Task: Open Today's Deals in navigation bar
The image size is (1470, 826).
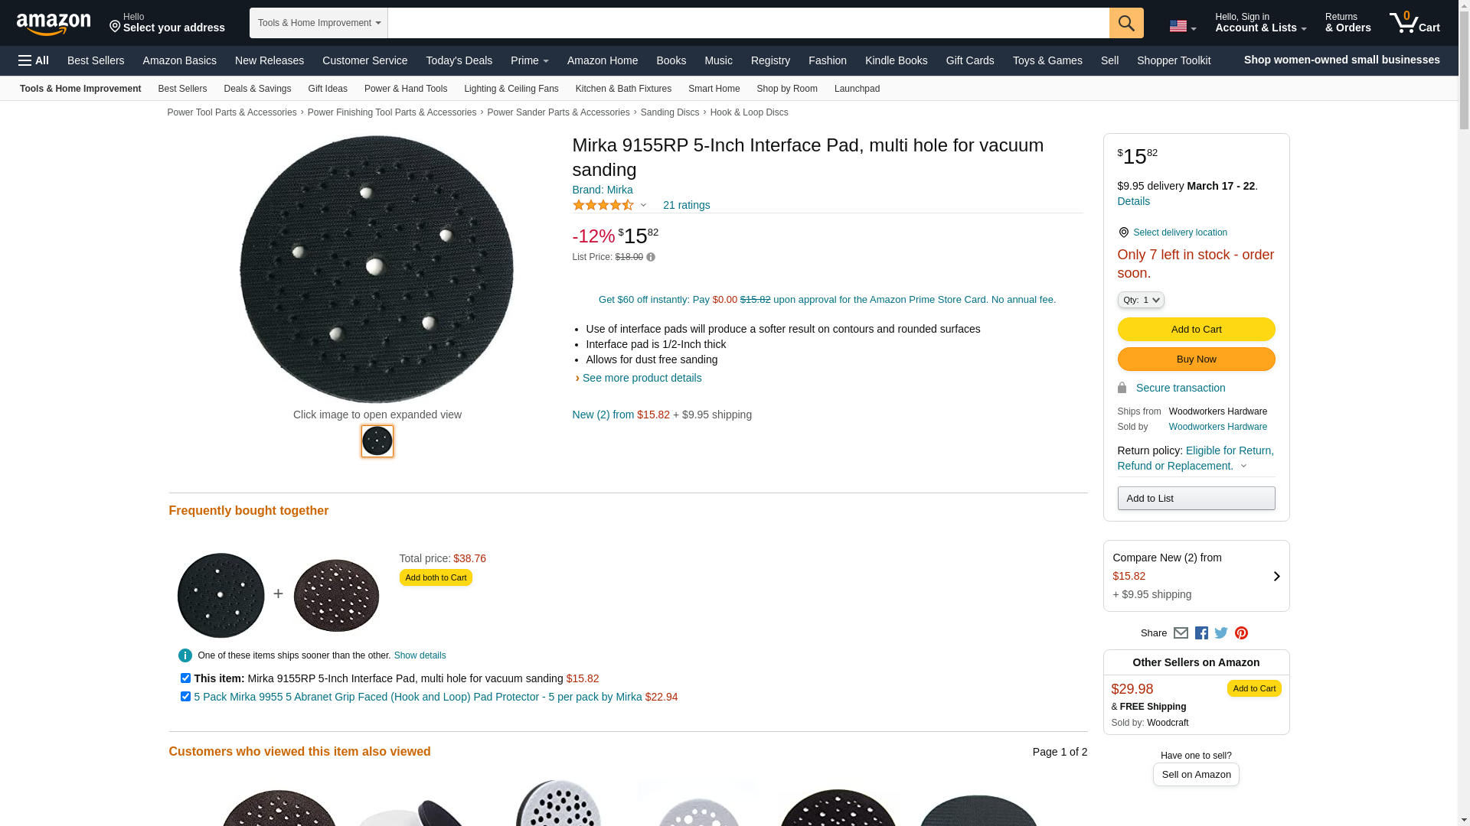Action: coord(459,60)
